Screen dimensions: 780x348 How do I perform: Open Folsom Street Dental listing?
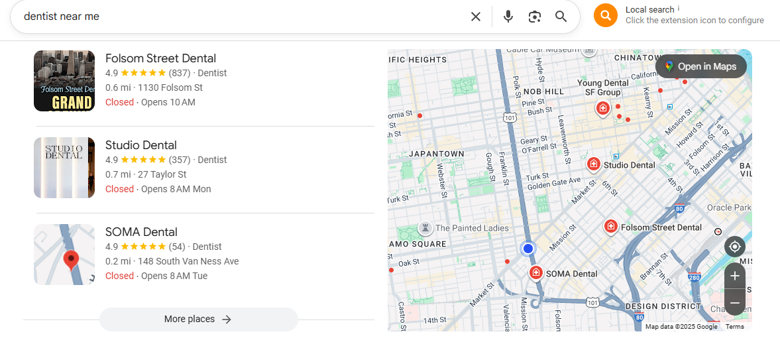coord(160,58)
